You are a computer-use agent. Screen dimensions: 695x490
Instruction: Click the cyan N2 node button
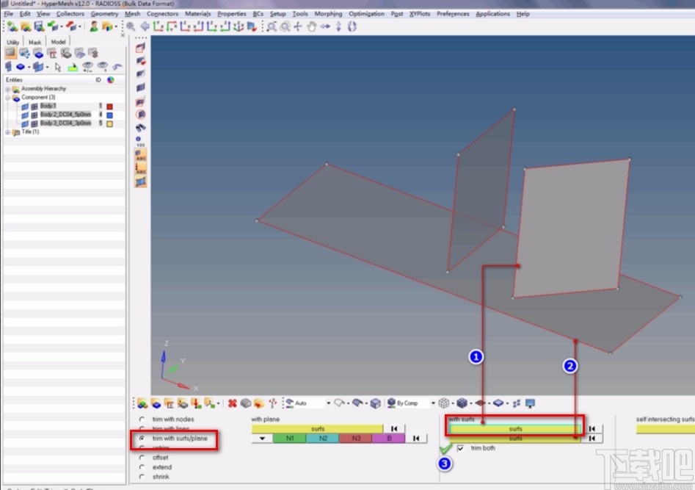pos(323,439)
